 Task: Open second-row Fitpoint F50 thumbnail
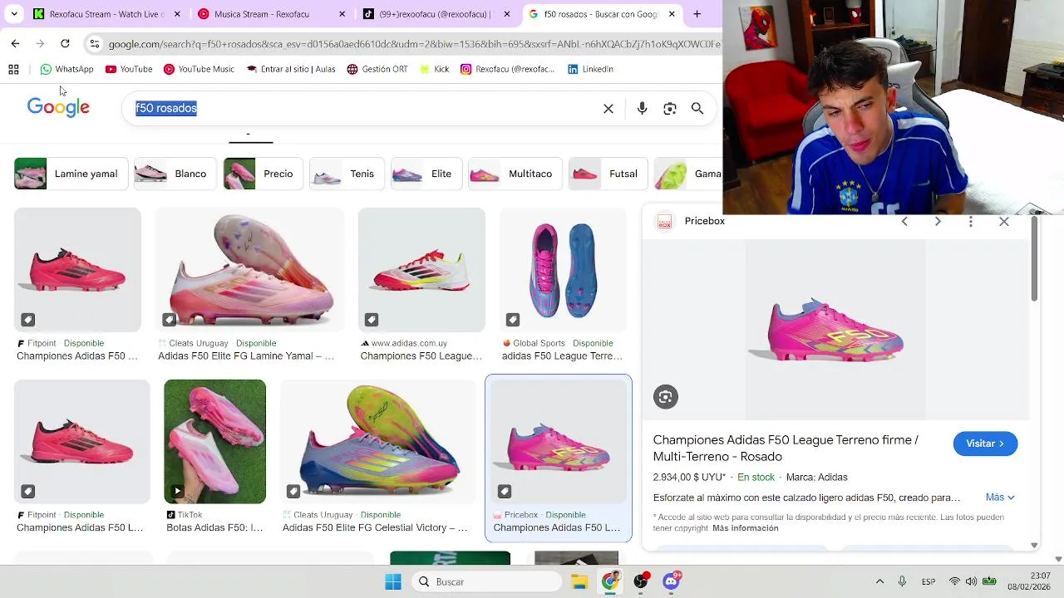coord(82,442)
